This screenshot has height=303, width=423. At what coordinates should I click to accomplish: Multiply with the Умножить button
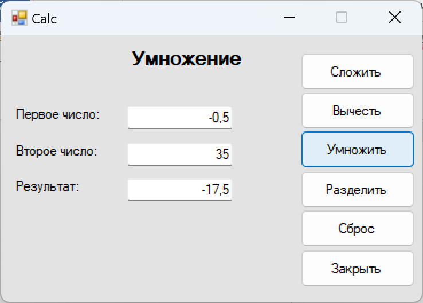tap(358, 149)
